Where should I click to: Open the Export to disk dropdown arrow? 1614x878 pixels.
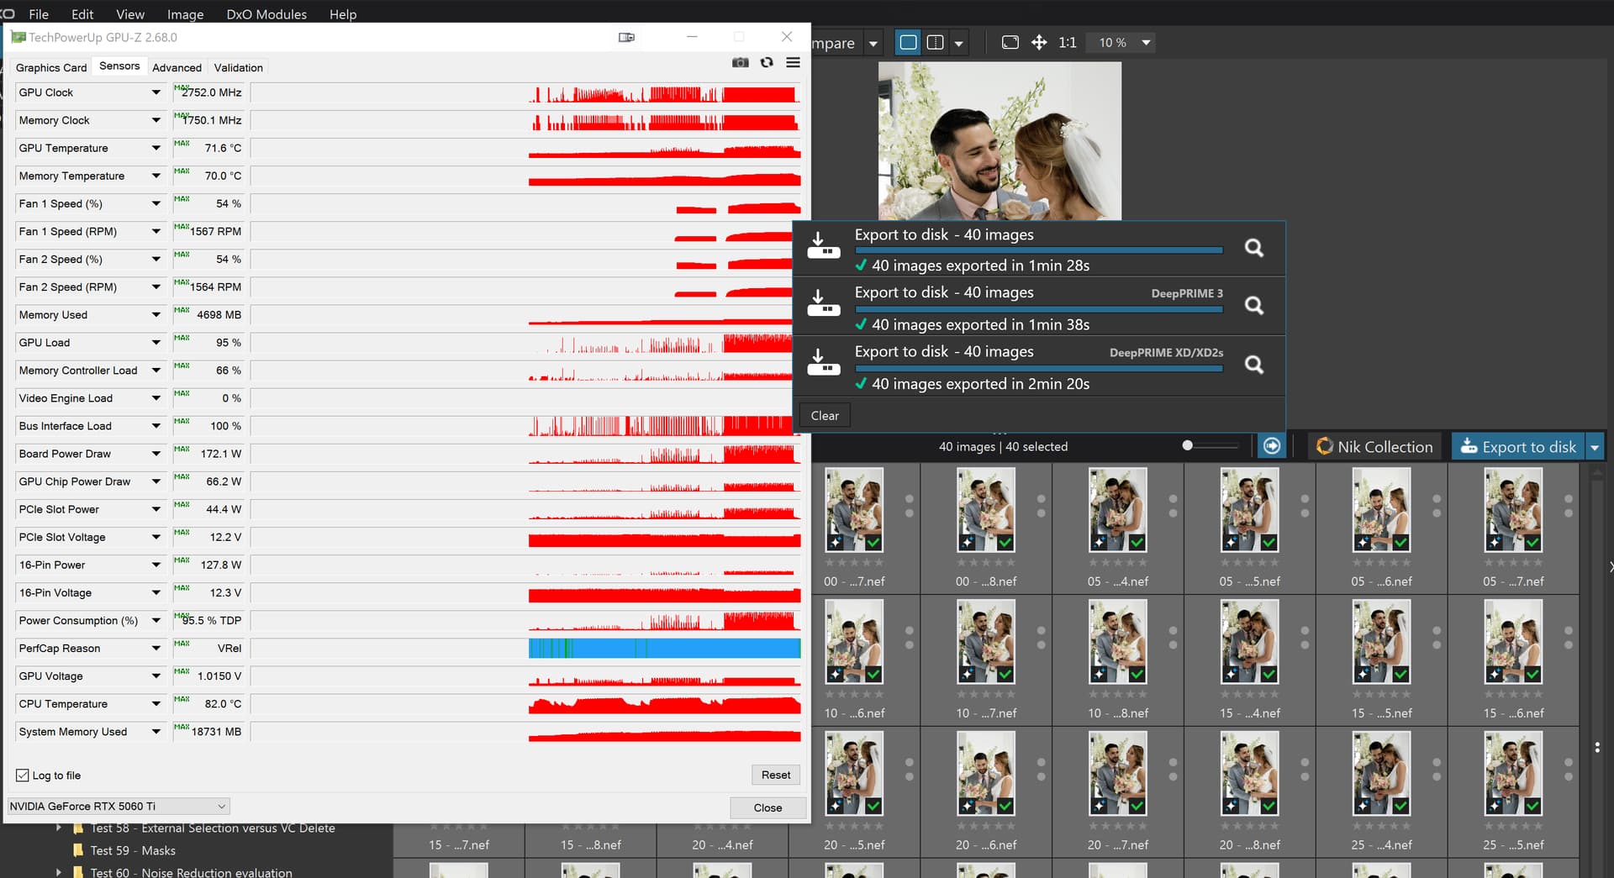1595,447
